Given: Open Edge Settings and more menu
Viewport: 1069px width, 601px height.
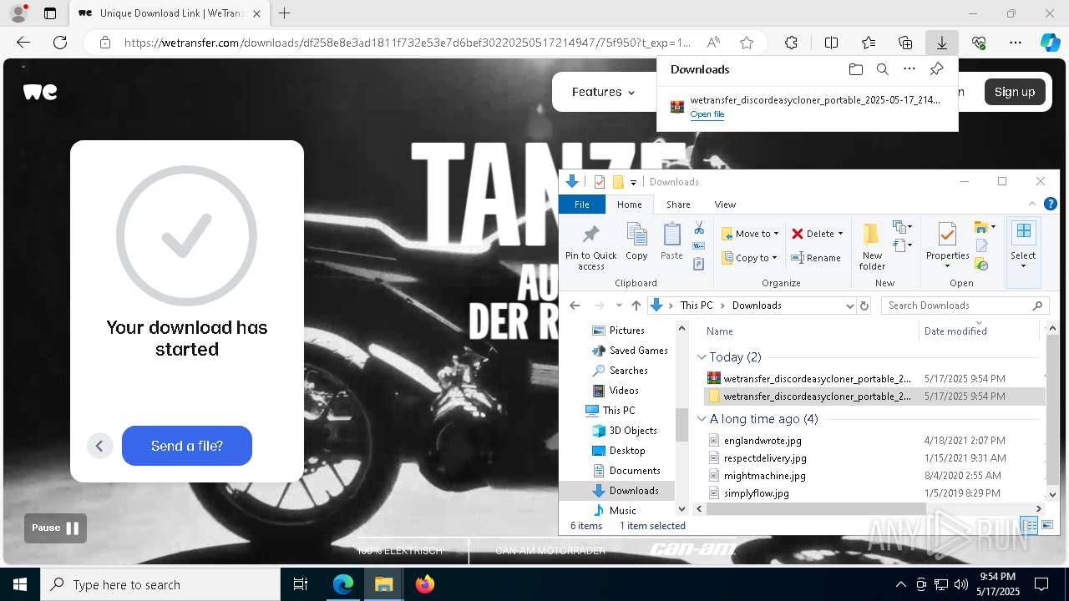Looking at the screenshot, I should (x=1016, y=43).
